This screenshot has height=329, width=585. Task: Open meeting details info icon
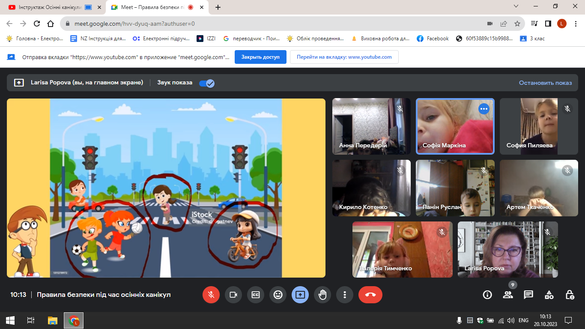(487, 295)
